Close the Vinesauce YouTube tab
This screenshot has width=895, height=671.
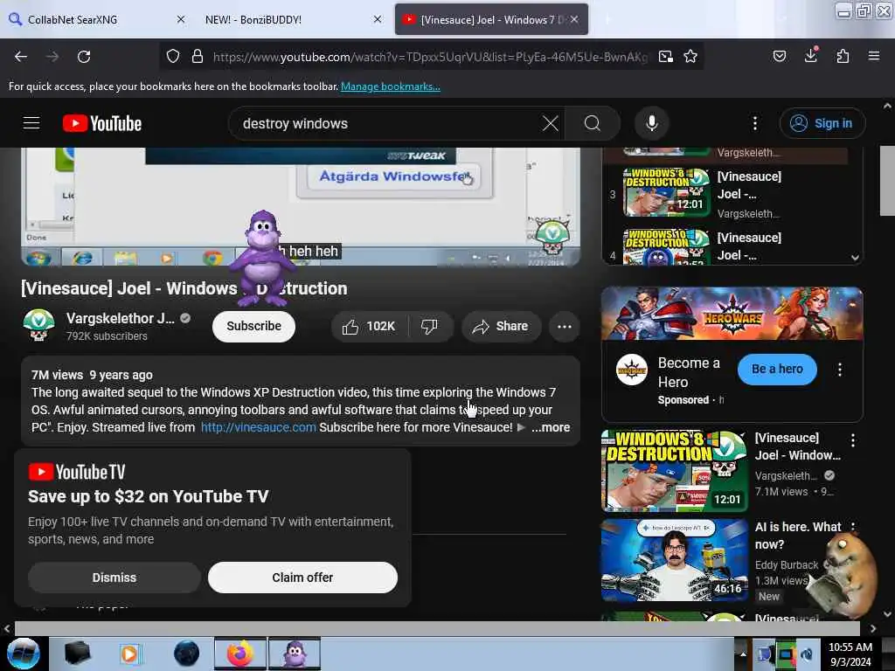pos(574,19)
